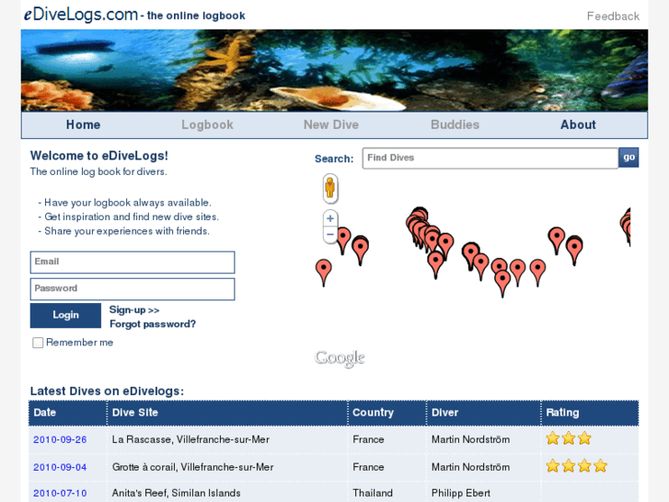This screenshot has width=669, height=502.
Task: Click Forgot password? link
Action: pyautogui.click(x=153, y=324)
